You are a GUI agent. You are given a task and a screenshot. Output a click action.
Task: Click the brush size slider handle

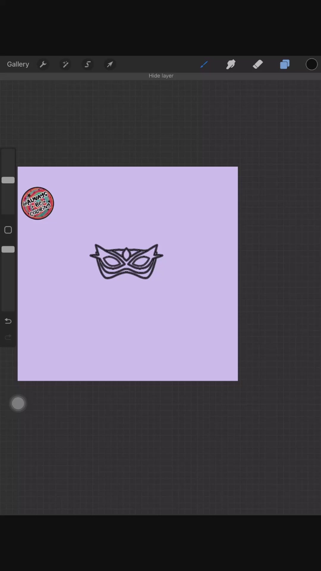coord(8,180)
